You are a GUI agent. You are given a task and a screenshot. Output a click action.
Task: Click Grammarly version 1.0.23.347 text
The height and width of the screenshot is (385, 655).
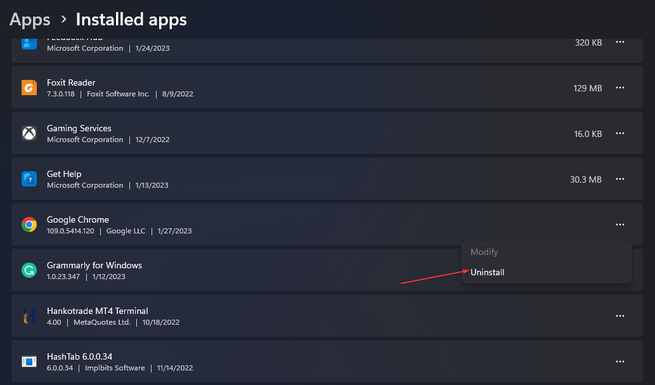tap(63, 277)
